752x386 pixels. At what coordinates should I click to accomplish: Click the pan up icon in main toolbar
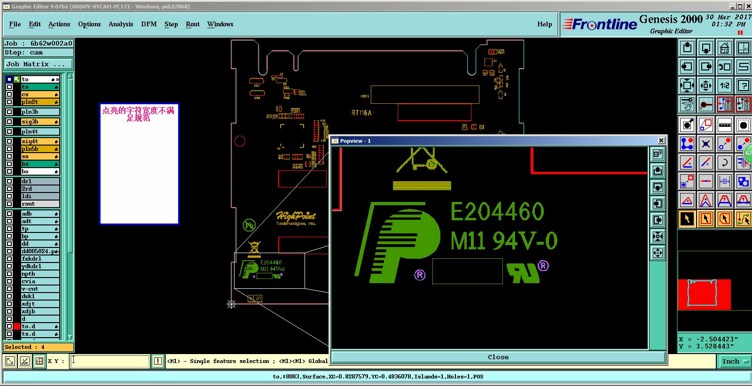pyautogui.click(x=687, y=48)
